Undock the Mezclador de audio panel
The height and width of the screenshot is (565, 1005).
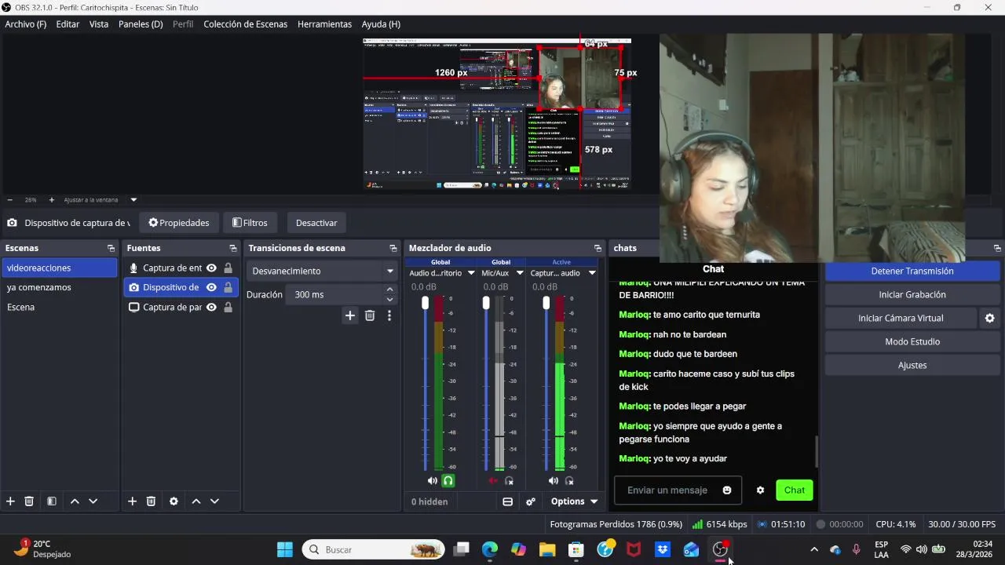pyautogui.click(x=598, y=248)
